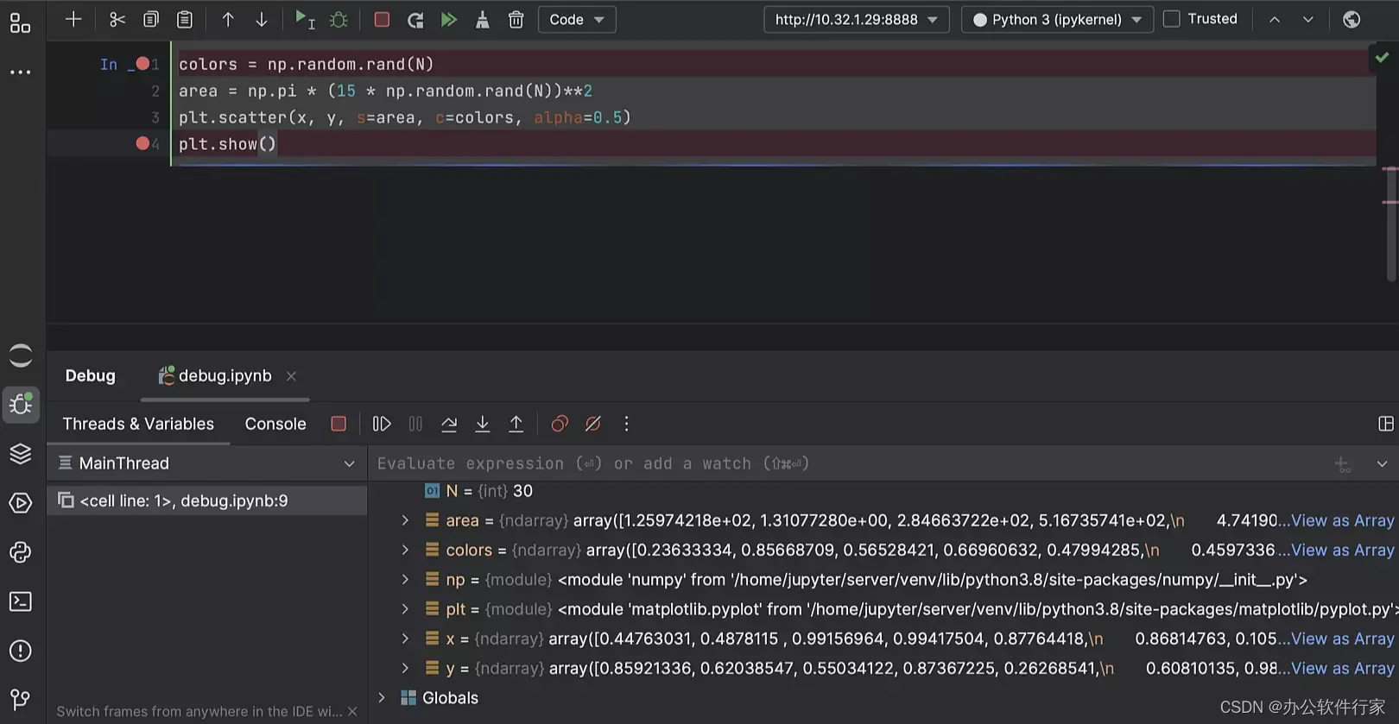This screenshot has height=724, width=1399.
Task: Expand the y ndarray variable
Action: (x=405, y=668)
